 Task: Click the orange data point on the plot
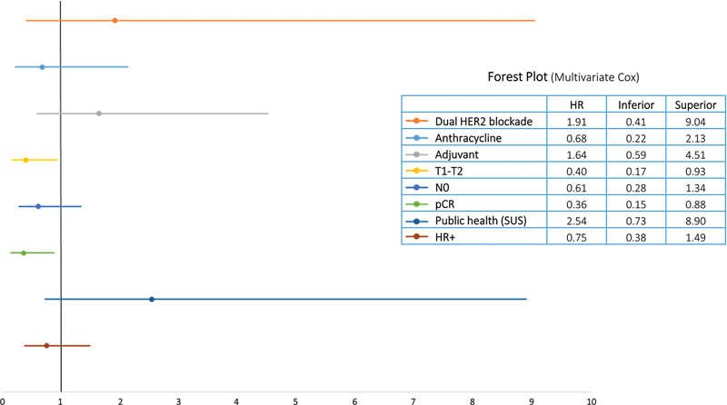[x=115, y=20]
